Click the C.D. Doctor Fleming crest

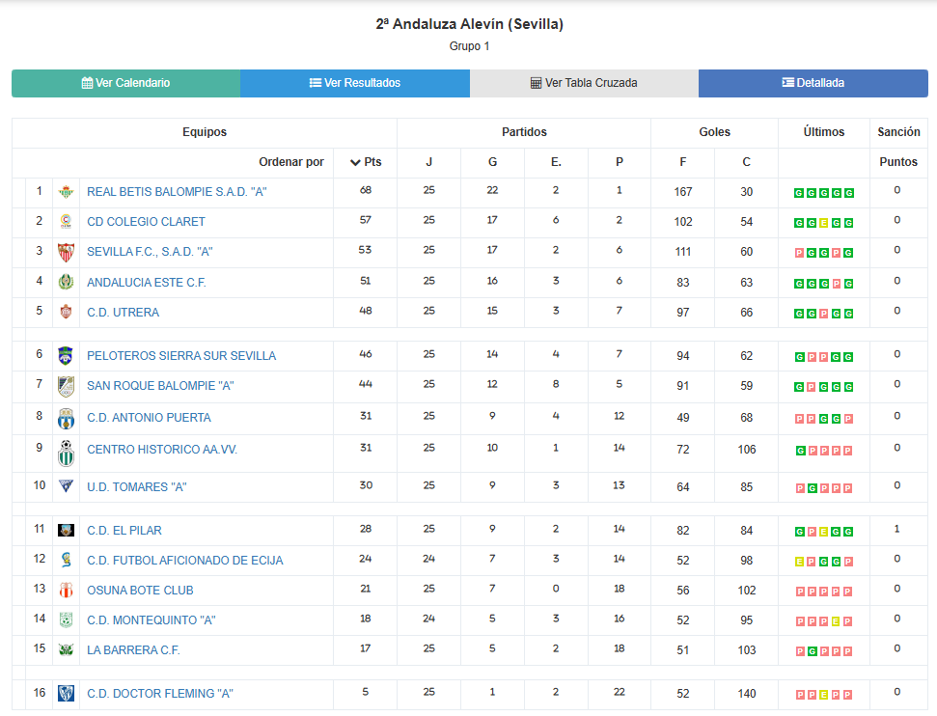66,693
